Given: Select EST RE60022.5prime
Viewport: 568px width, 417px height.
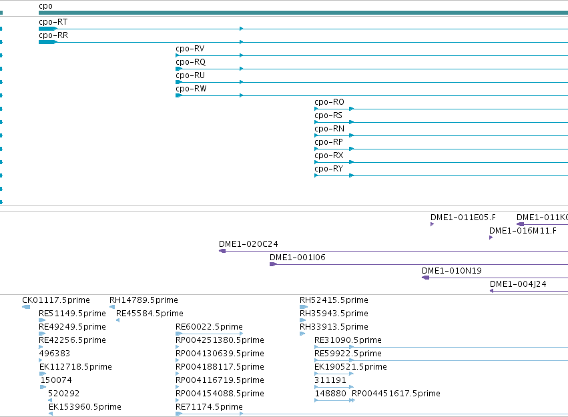Looking at the screenshot, I should [x=209, y=327].
